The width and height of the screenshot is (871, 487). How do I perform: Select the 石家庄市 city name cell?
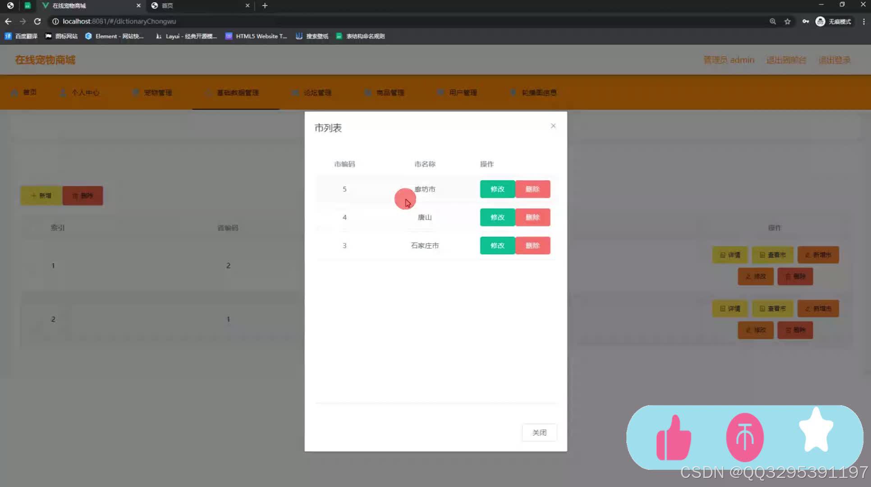click(425, 245)
